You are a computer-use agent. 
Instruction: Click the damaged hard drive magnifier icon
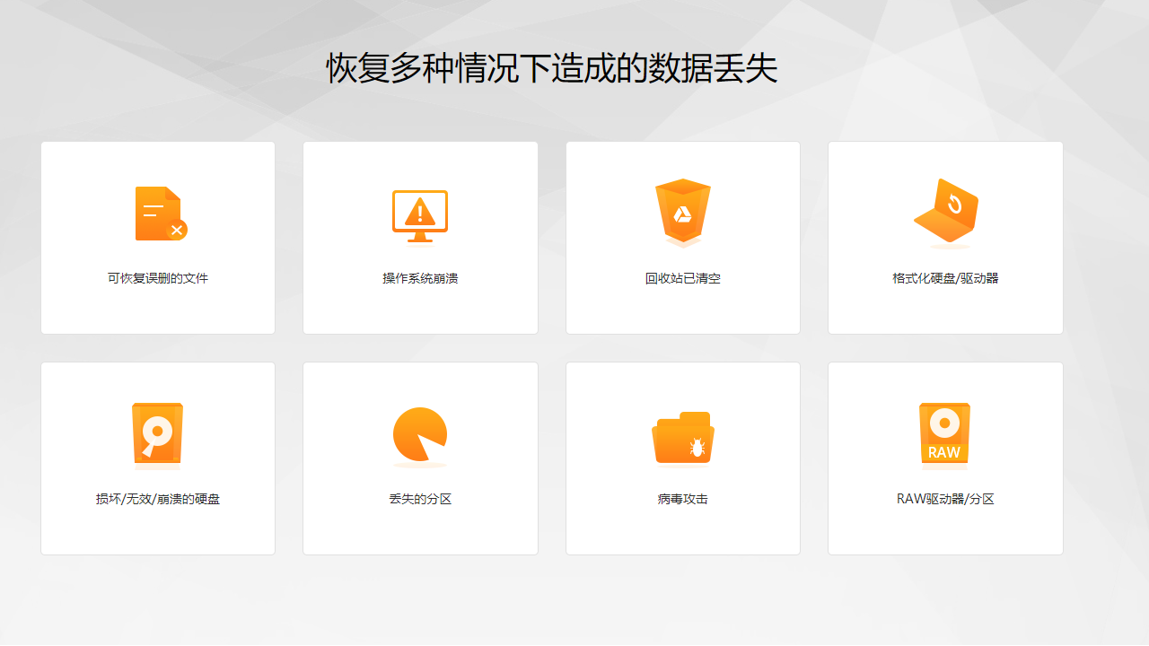click(158, 436)
